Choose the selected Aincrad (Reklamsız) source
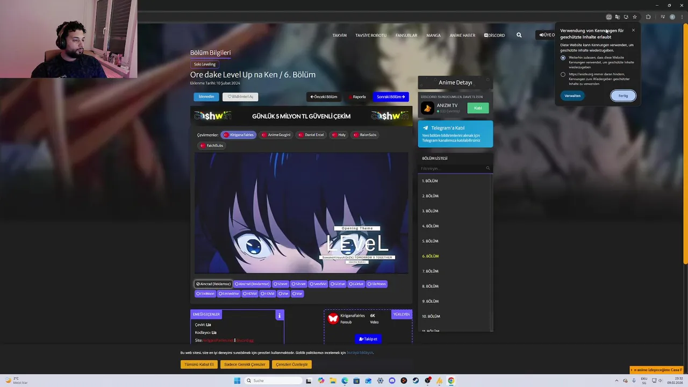 coord(213,284)
